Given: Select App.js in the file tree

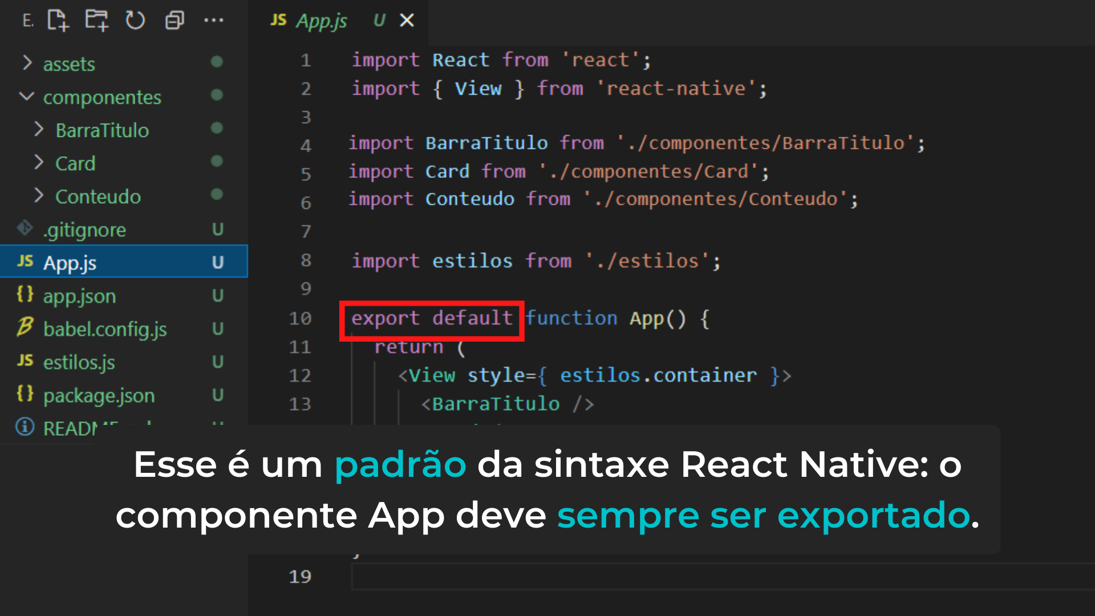Looking at the screenshot, I should 124,262.
